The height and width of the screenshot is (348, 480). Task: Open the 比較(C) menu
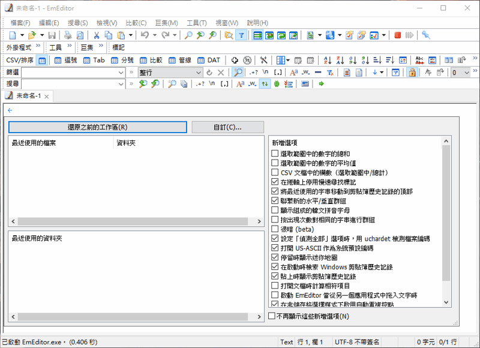coord(136,23)
